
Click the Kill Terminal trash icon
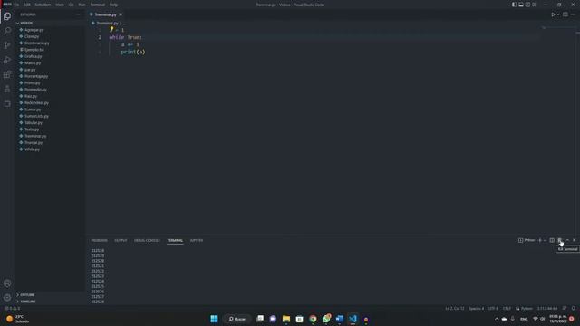tap(560, 240)
